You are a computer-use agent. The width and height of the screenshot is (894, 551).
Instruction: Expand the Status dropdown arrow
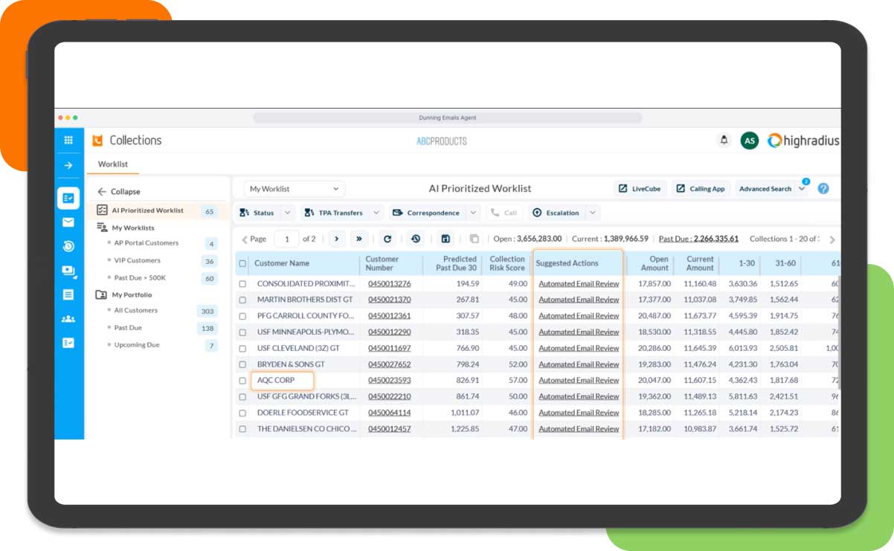tap(288, 213)
